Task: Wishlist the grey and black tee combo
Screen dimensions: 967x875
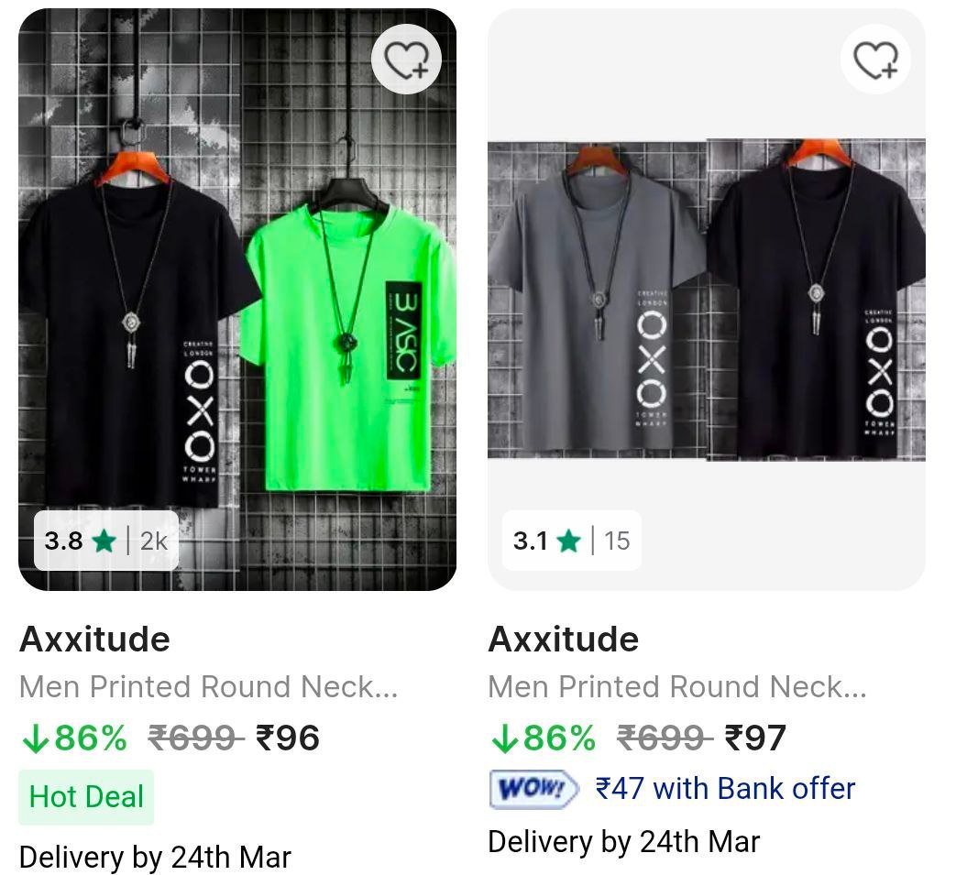Action: (x=875, y=60)
